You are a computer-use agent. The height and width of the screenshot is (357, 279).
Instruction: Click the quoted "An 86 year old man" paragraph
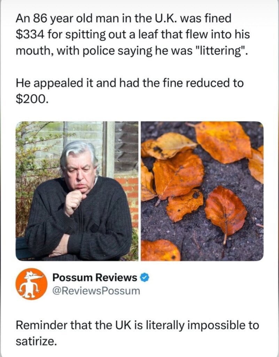coord(133,35)
